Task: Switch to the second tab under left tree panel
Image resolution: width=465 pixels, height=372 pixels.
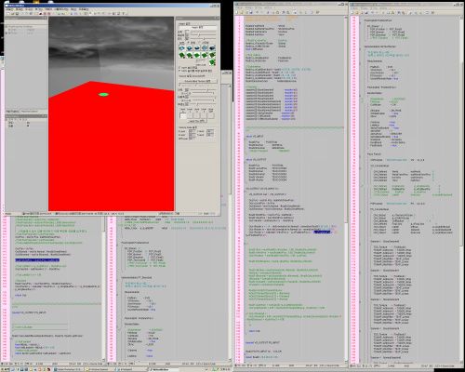Action: tap(30, 111)
